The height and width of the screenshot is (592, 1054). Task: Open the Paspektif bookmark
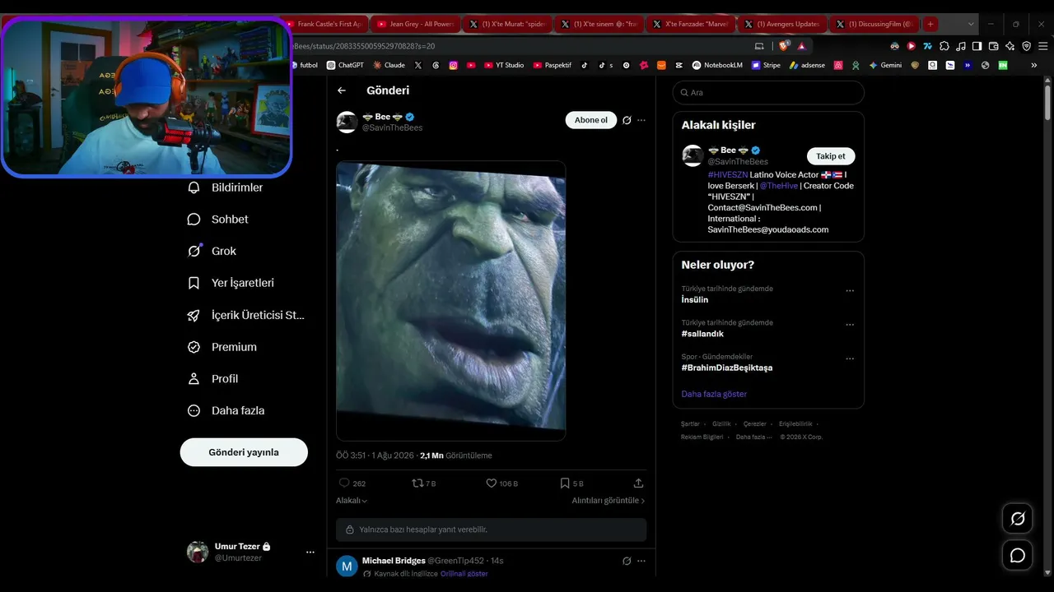pos(553,65)
